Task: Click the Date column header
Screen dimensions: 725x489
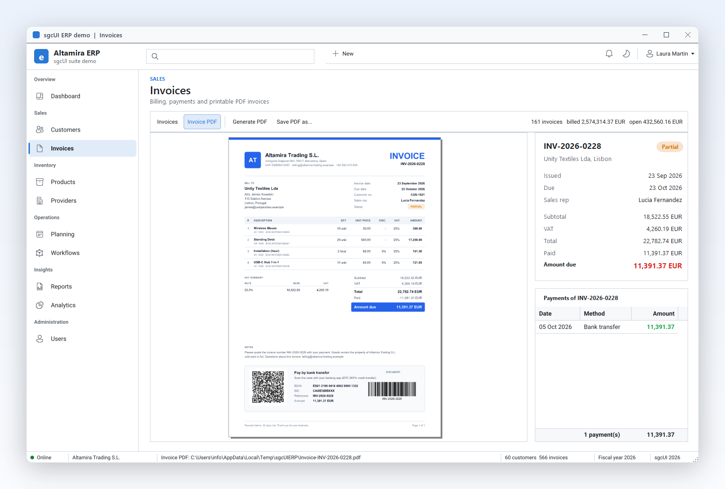Action: click(x=557, y=314)
